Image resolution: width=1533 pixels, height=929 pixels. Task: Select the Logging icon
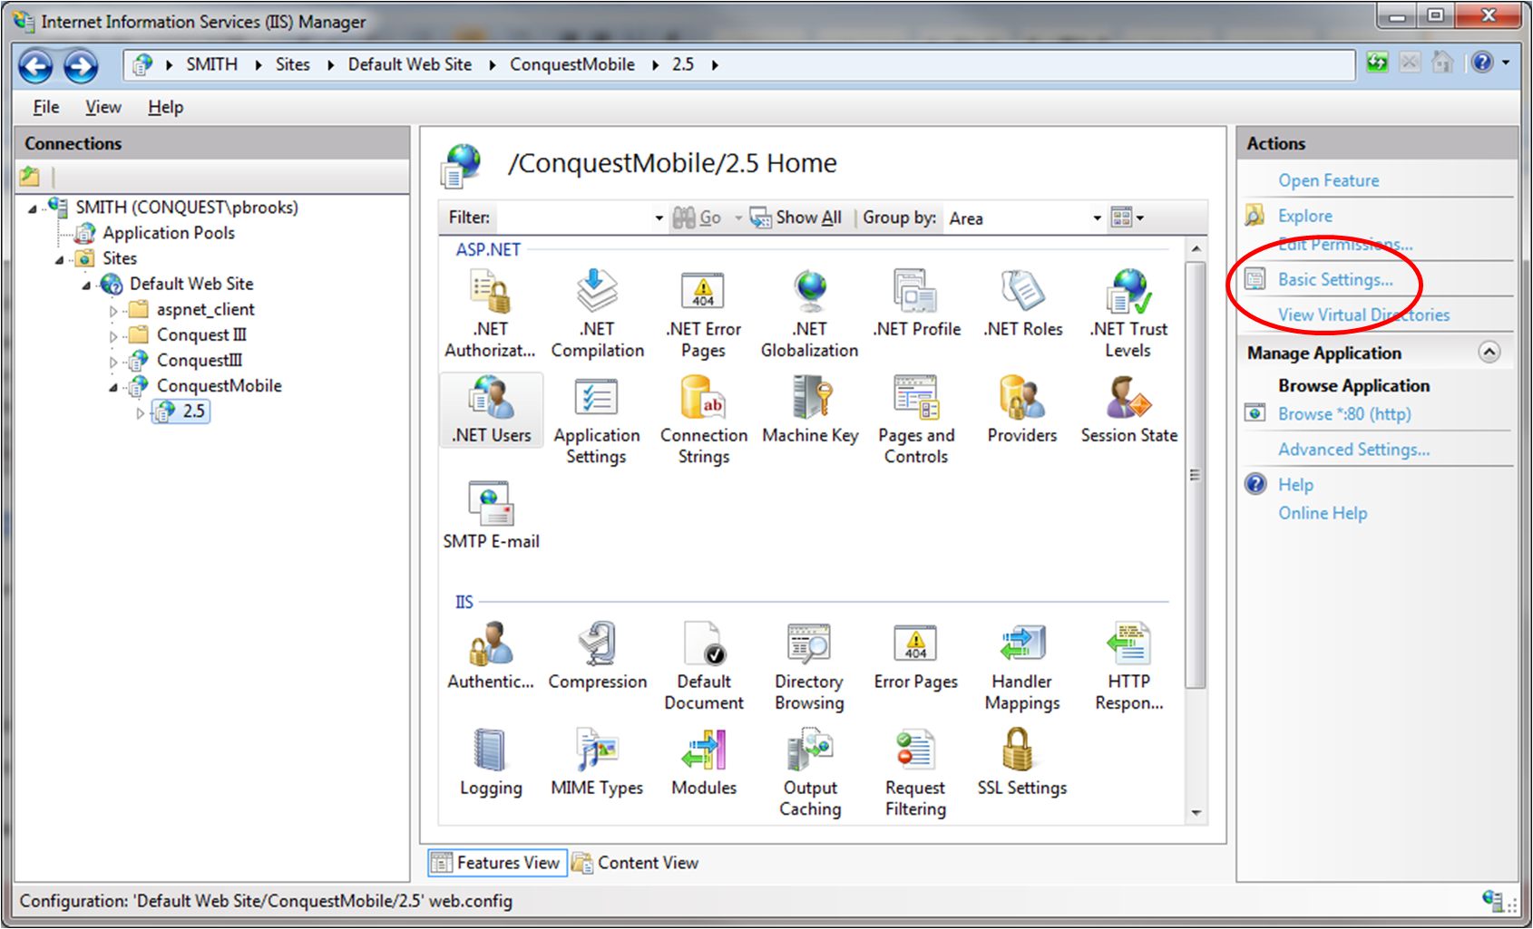coord(491,762)
